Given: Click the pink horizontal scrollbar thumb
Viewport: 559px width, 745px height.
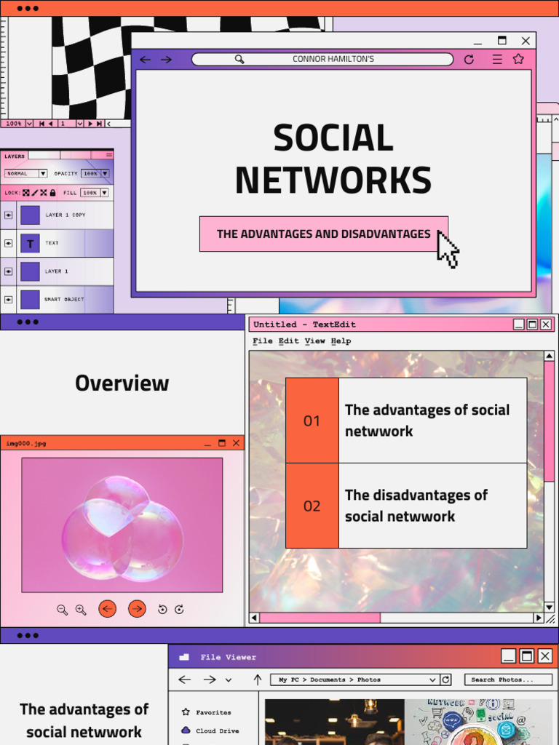Looking at the screenshot, I should (320, 618).
